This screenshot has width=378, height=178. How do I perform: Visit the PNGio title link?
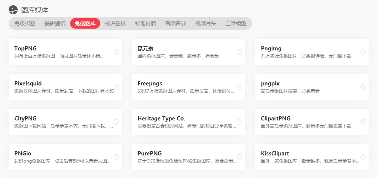(23, 154)
